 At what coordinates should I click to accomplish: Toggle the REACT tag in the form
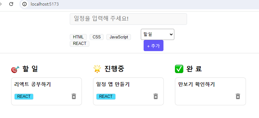[80, 44]
